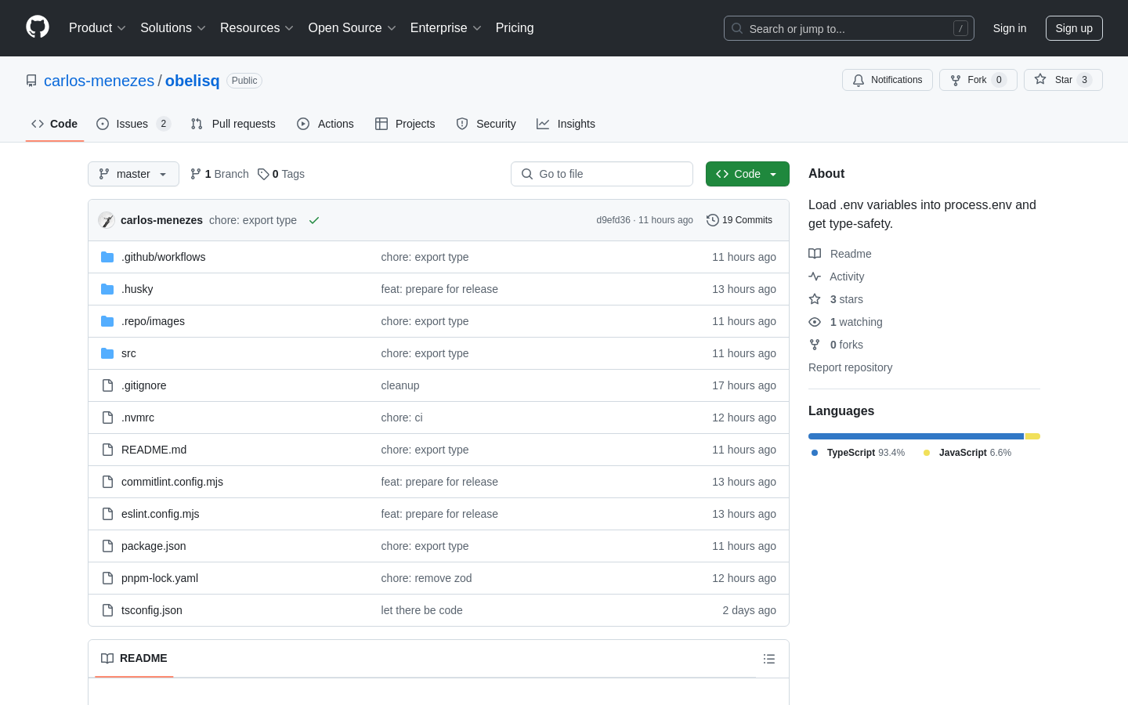Open the .nvmrc file
1128x705 pixels.
tap(138, 418)
